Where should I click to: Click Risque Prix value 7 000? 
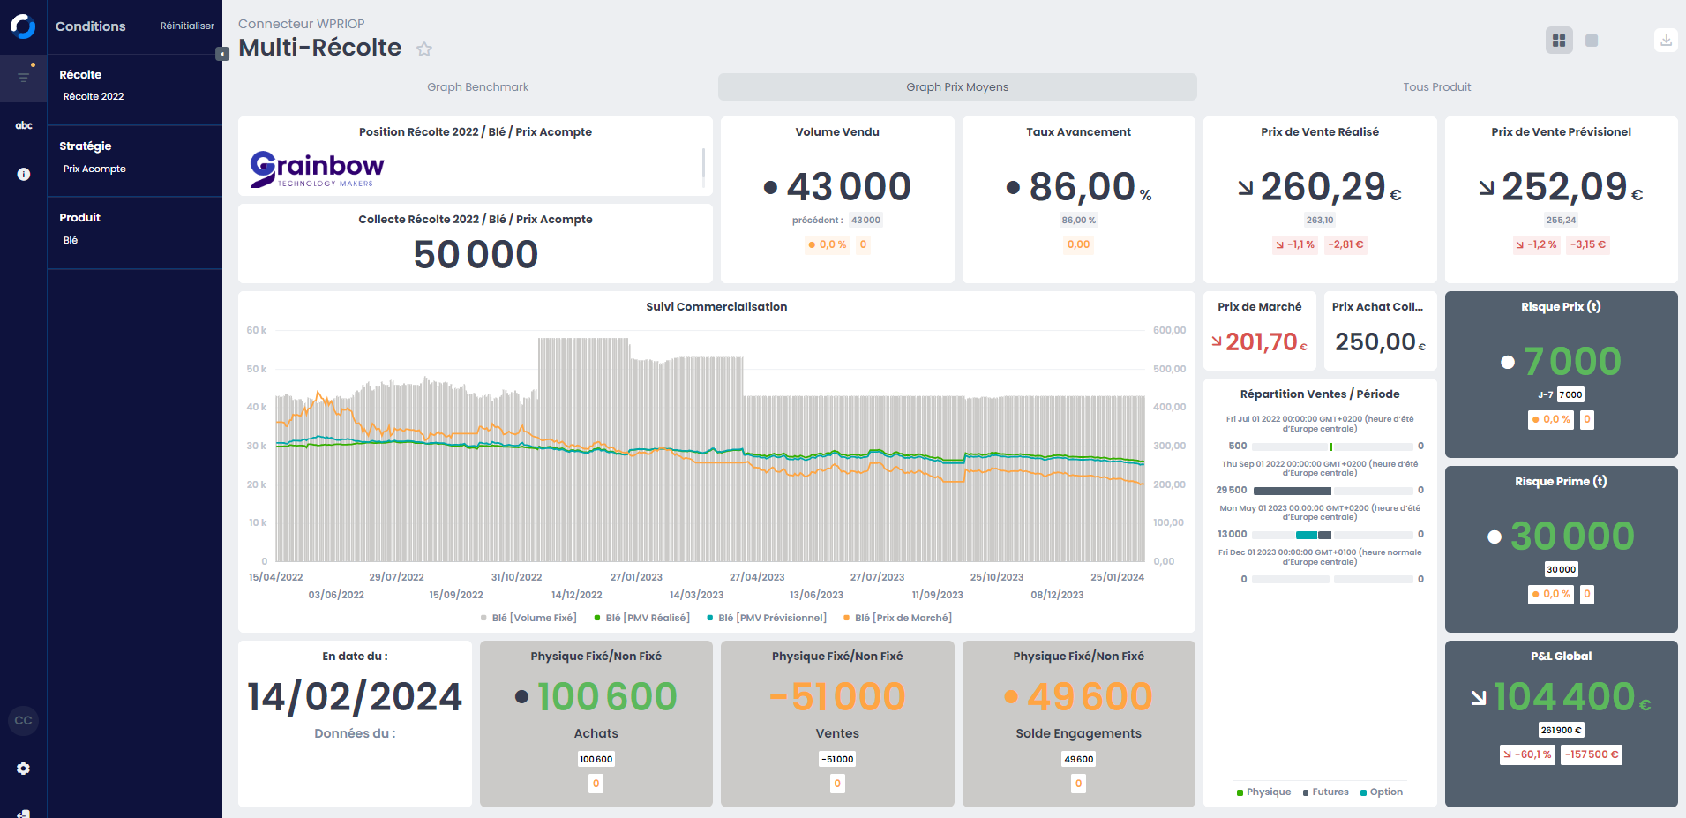click(1572, 362)
